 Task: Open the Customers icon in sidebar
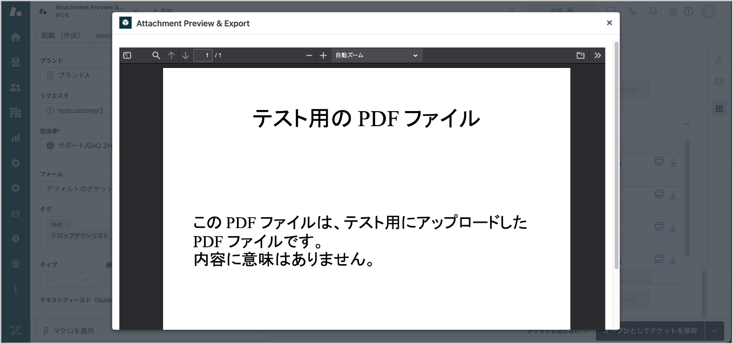coord(16,87)
